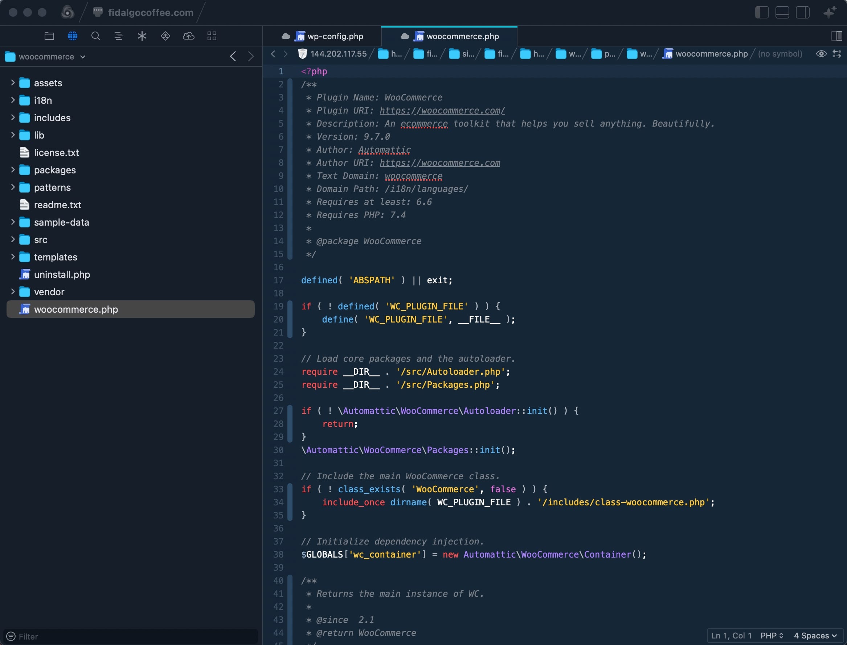
Task: Click the cloud icon on woocommerce.php tab
Action: pos(405,36)
